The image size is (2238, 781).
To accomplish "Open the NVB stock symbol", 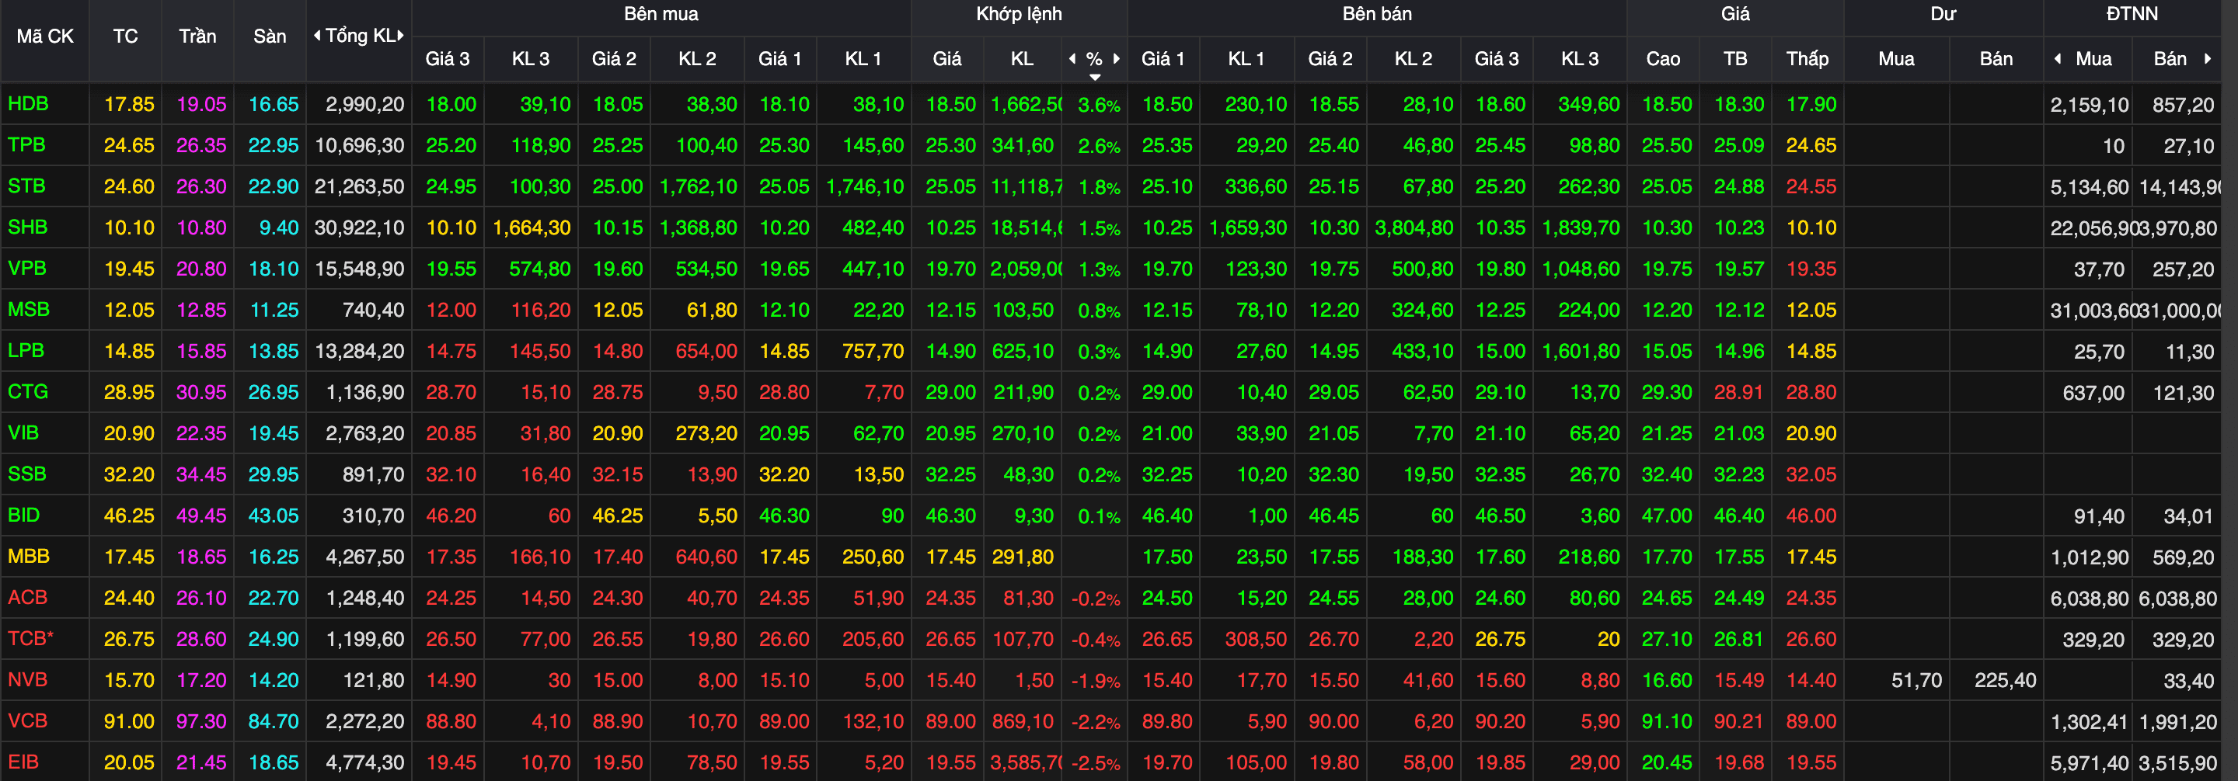I will tap(27, 679).
